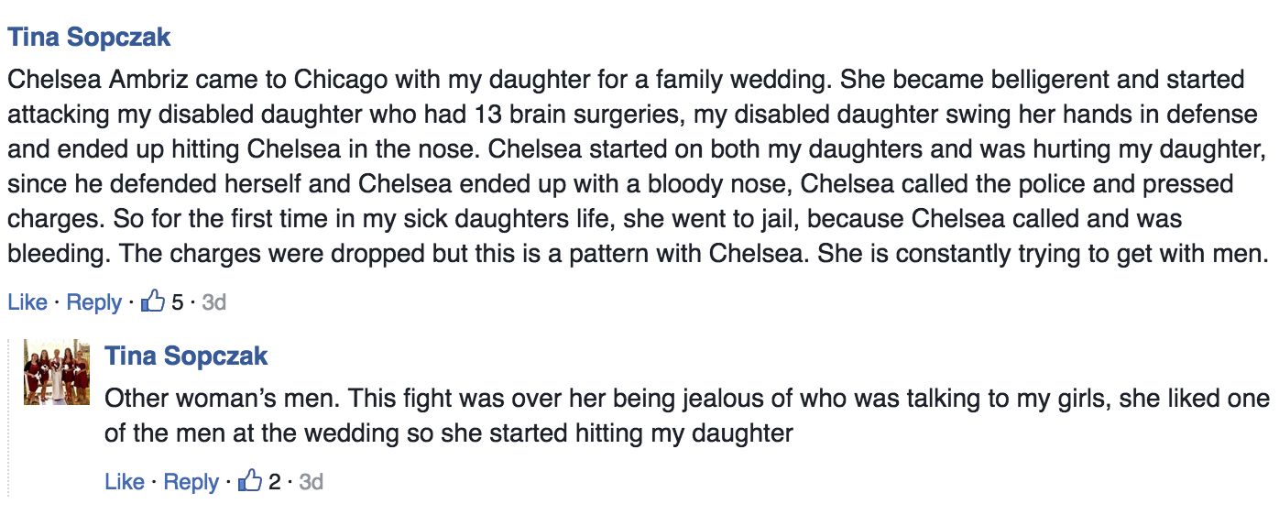
Task: Click Reply under the nested comment
Action: 191,482
